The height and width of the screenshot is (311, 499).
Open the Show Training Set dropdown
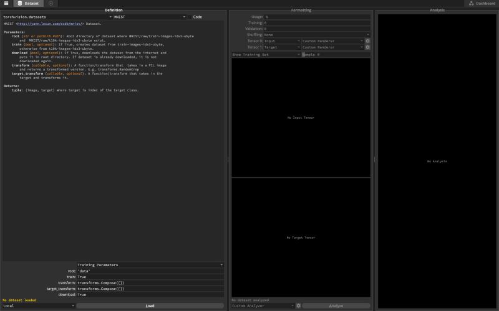266,55
